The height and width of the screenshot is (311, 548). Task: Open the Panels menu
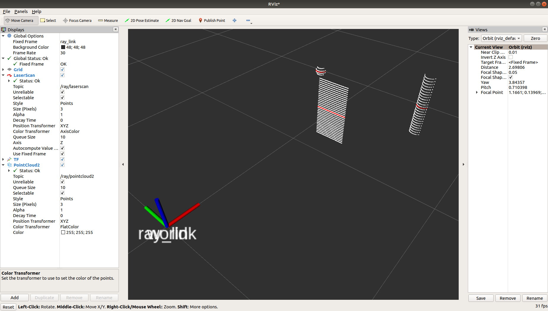21,12
